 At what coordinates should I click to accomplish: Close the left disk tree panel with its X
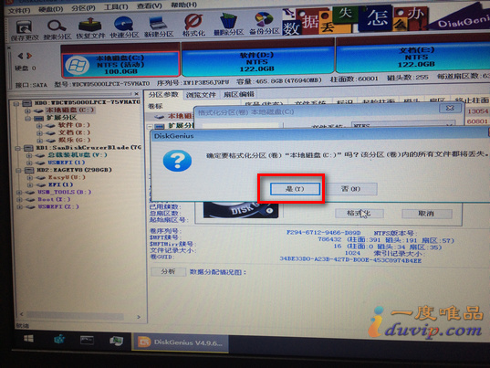click(137, 93)
